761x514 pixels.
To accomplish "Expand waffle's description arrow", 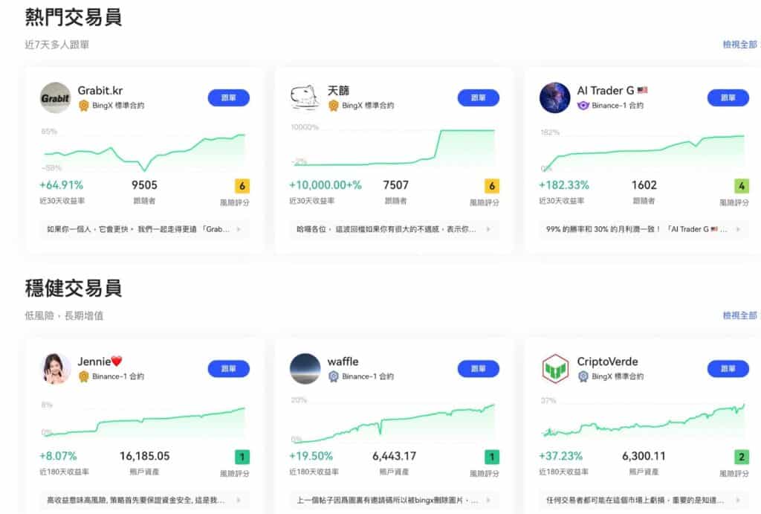I will click(x=488, y=501).
